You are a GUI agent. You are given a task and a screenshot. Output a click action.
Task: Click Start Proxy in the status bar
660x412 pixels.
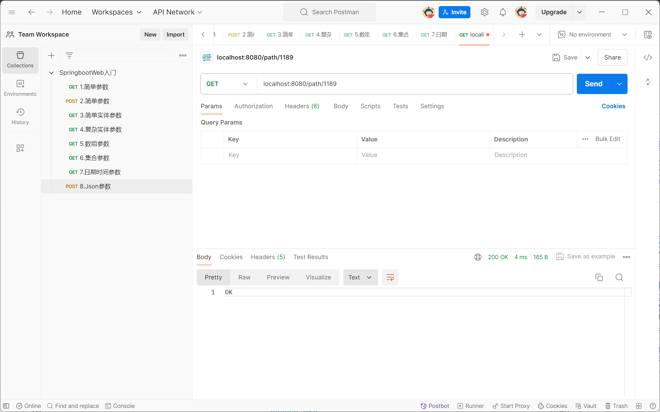tap(511, 406)
